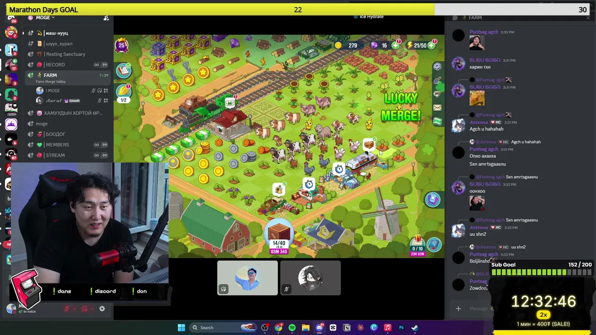Viewport: 596px width, 335px height.
Task: Click user ! MOGE in FARM channel
Action: click(72, 91)
